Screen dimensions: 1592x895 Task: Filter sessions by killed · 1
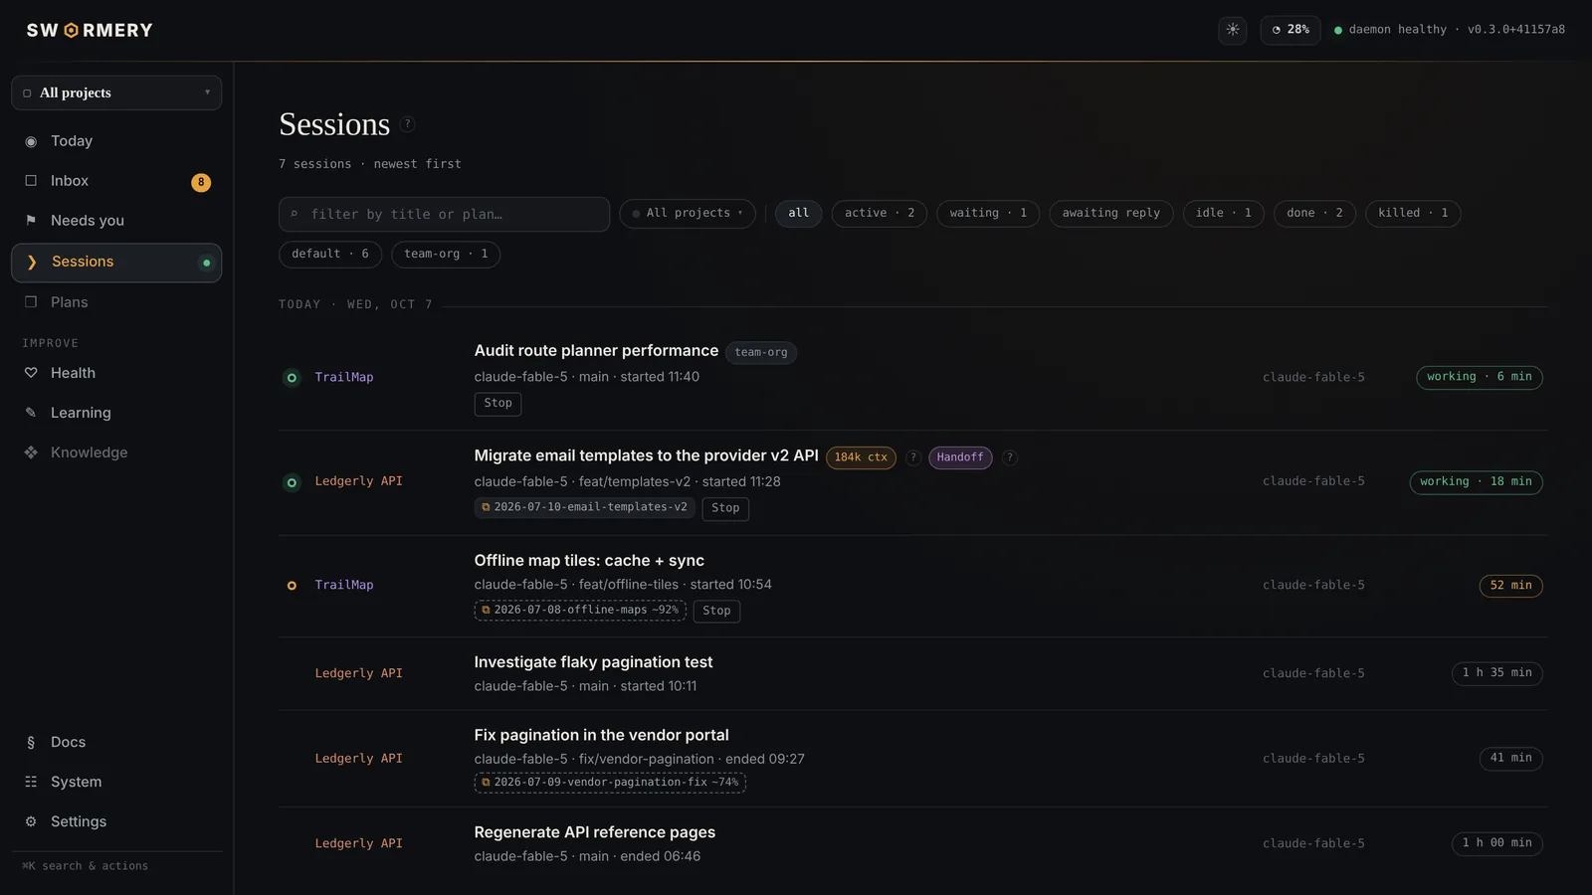pyautogui.click(x=1413, y=213)
